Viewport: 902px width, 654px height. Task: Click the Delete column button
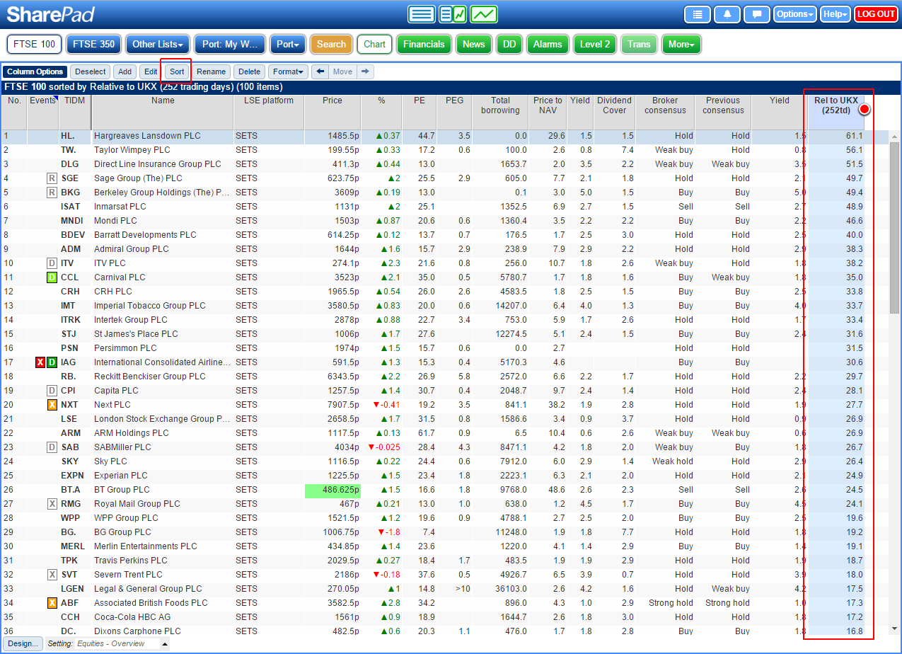click(x=249, y=71)
